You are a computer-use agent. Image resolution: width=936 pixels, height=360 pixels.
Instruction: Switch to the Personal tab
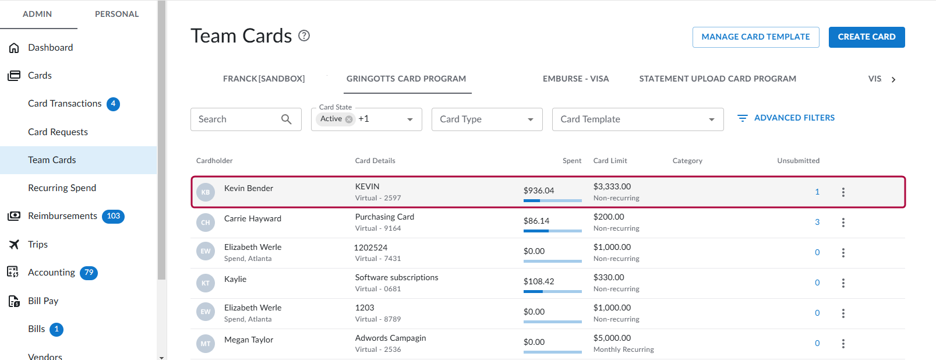point(116,14)
